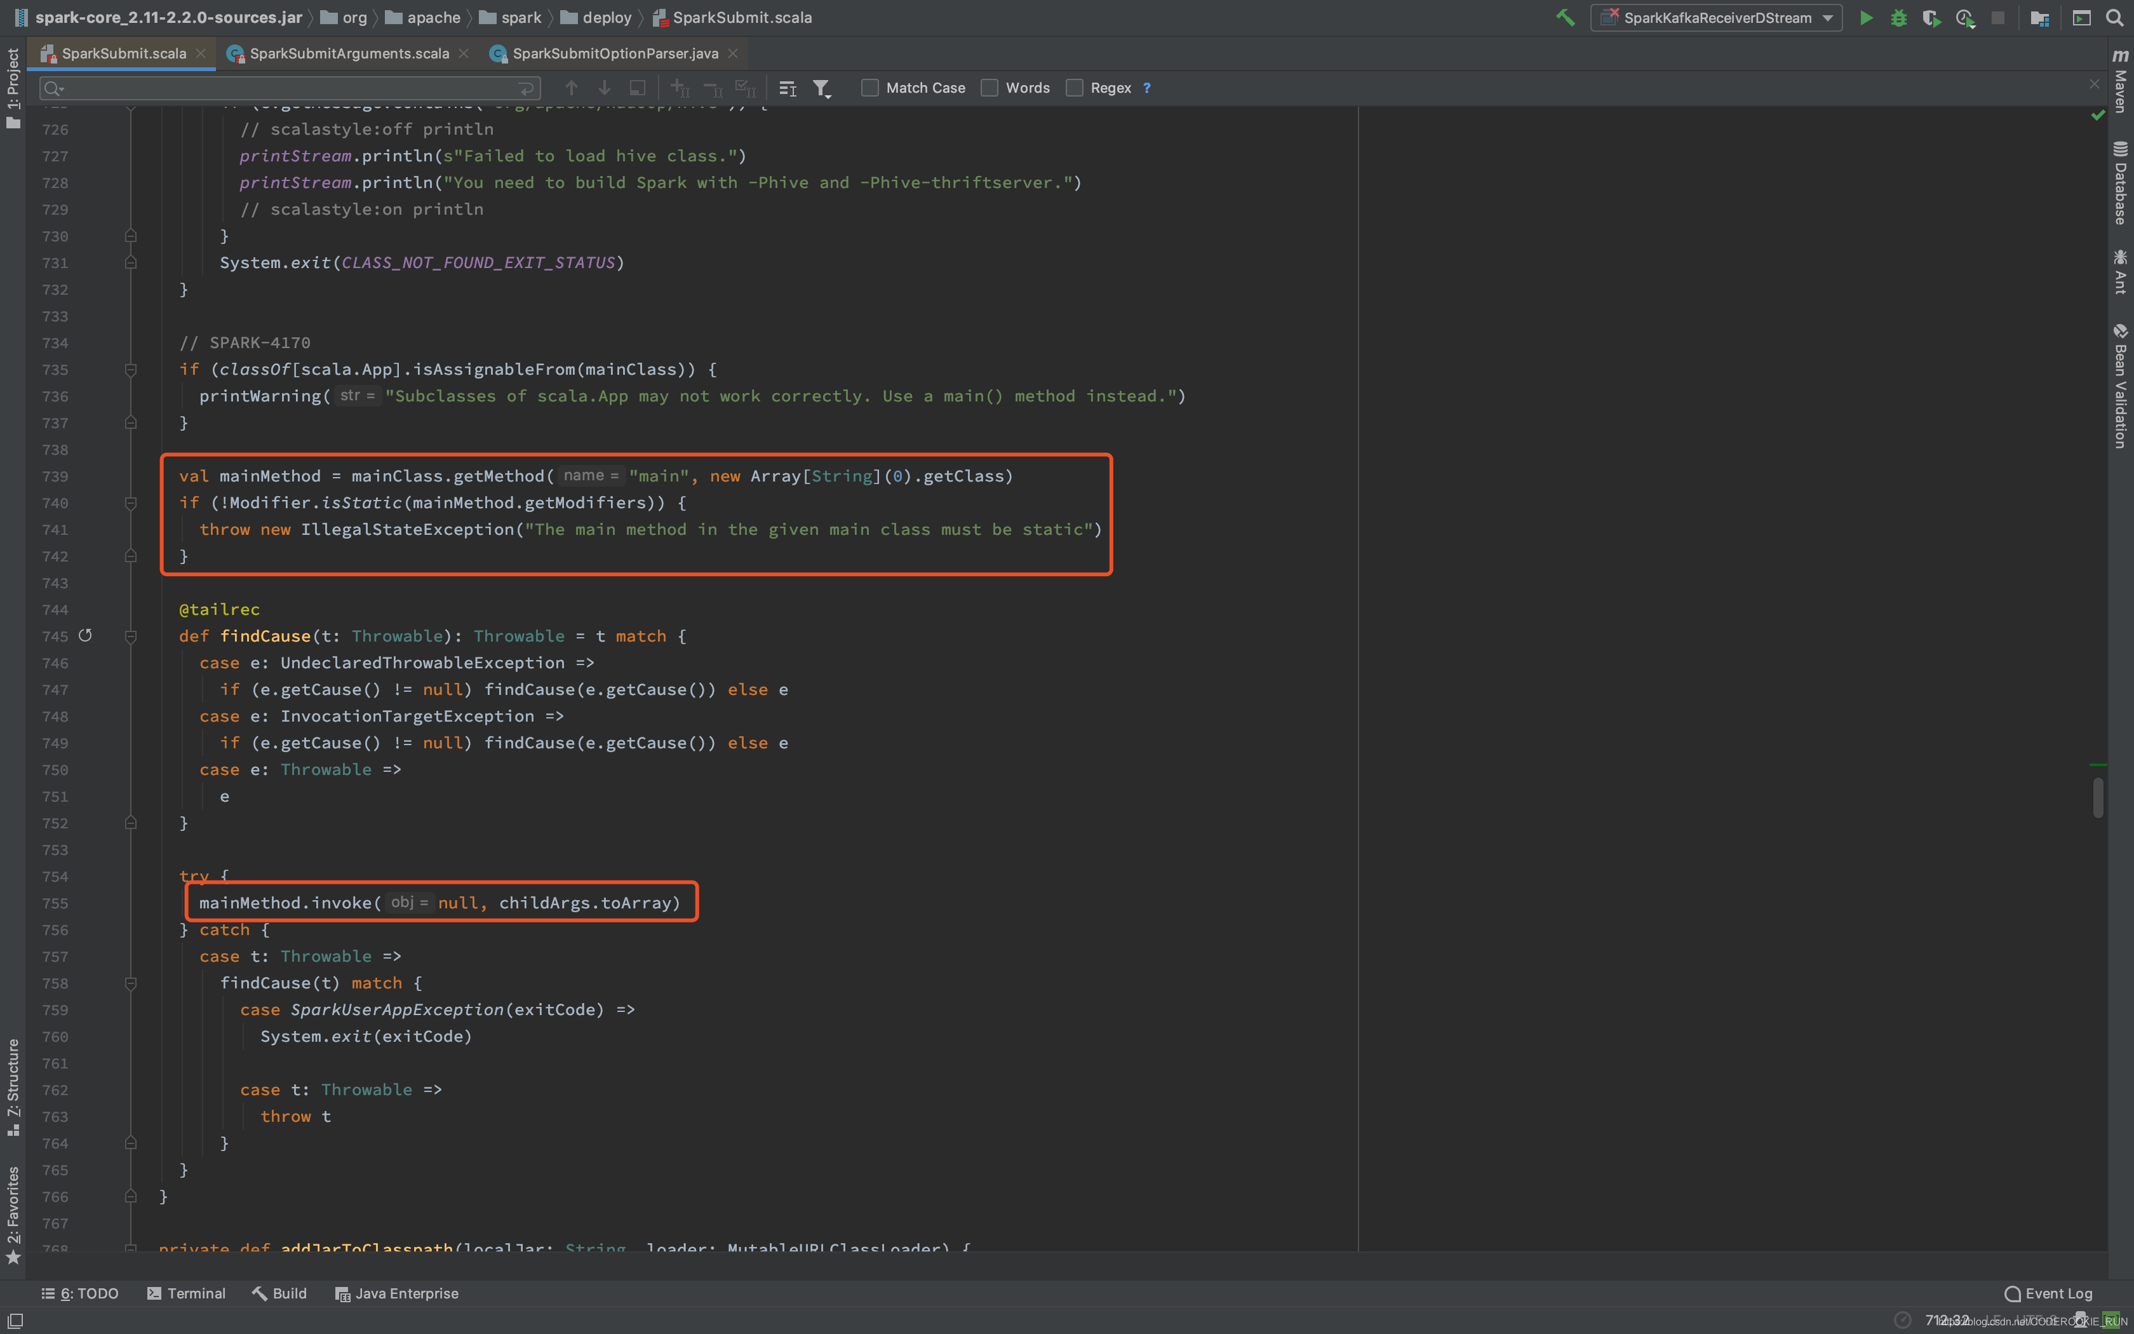Collapse the findCause method fold on line 745
Image resolution: width=2134 pixels, height=1334 pixels.
(130, 636)
